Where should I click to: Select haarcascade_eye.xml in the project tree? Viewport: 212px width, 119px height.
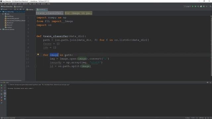12,19
